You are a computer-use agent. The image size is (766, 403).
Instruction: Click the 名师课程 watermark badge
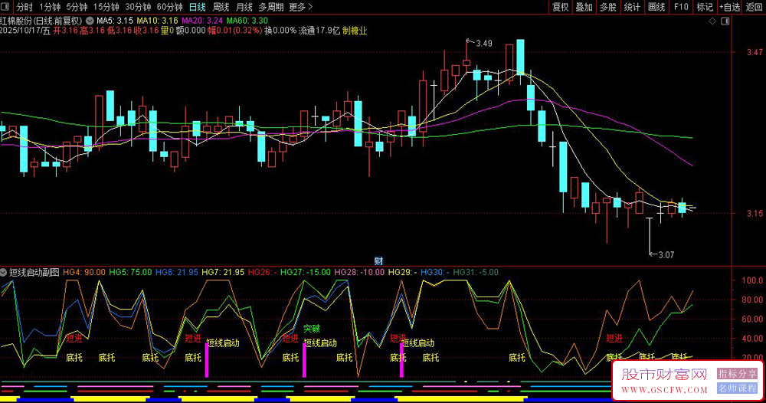tap(738, 388)
